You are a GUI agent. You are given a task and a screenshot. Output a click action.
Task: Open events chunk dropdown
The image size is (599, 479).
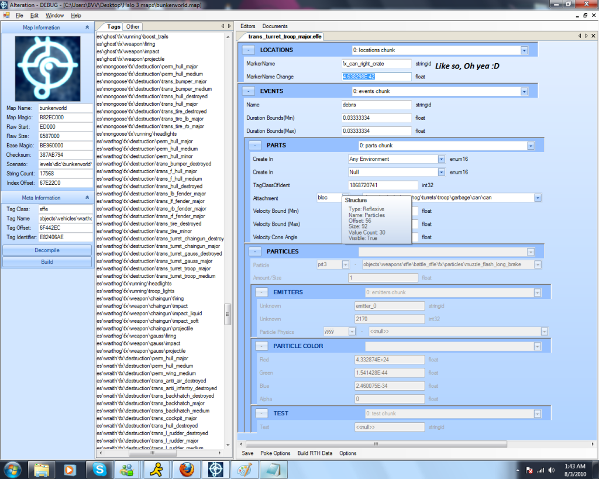(524, 92)
